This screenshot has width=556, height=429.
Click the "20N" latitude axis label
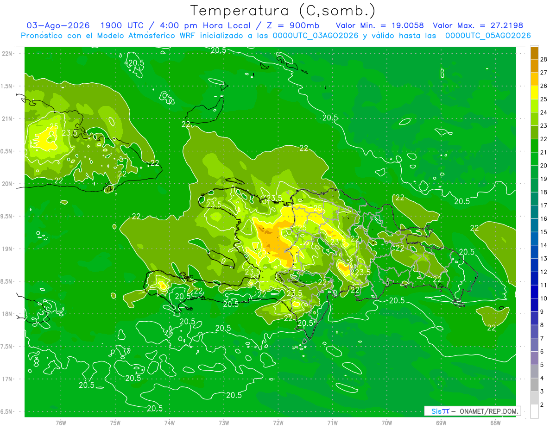pos(7,184)
